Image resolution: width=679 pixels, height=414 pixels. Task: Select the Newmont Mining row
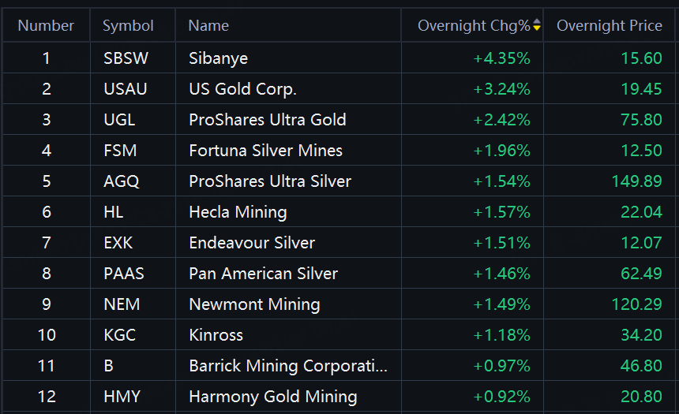(254, 304)
